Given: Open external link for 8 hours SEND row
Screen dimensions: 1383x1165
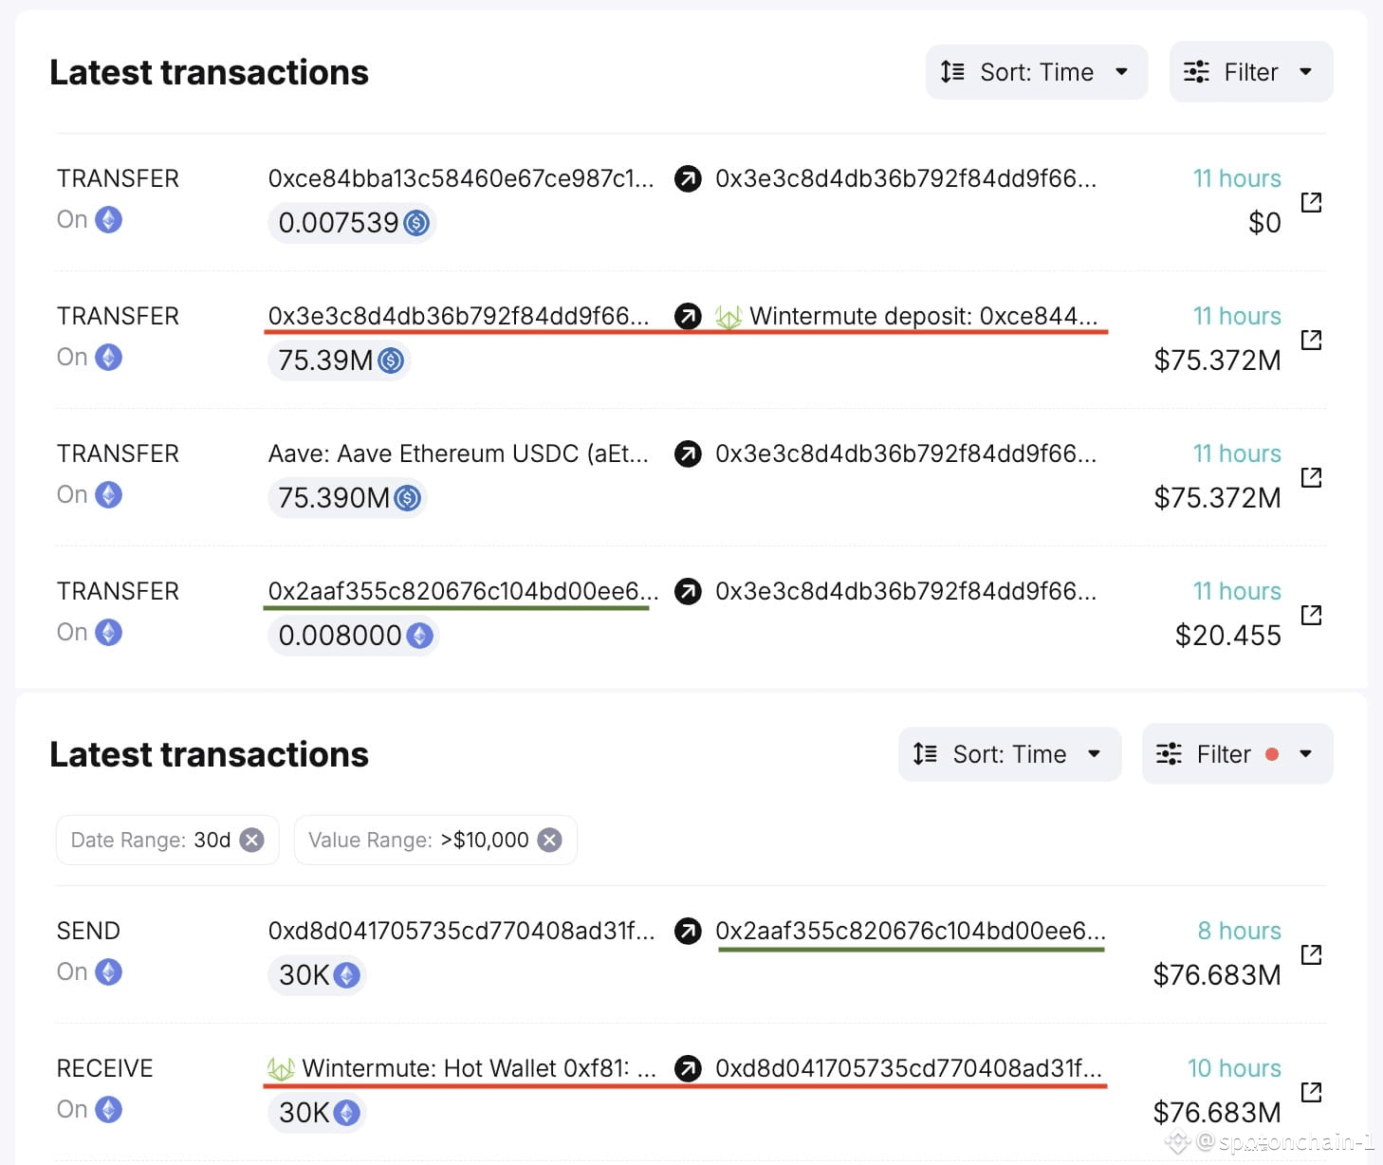Looking at the screenshot, I should [x=1311, y=954].
